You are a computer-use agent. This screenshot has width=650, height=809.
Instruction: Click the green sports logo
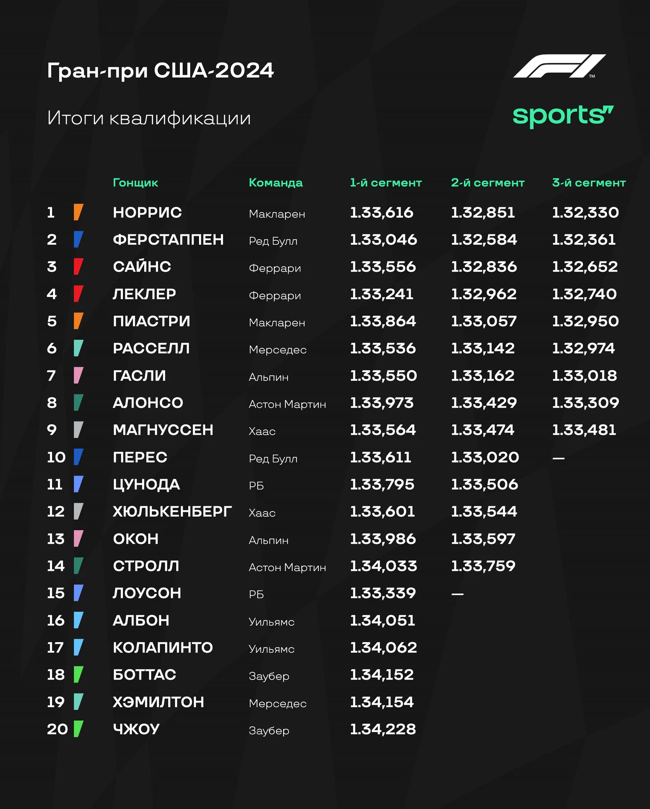point(563,117)
